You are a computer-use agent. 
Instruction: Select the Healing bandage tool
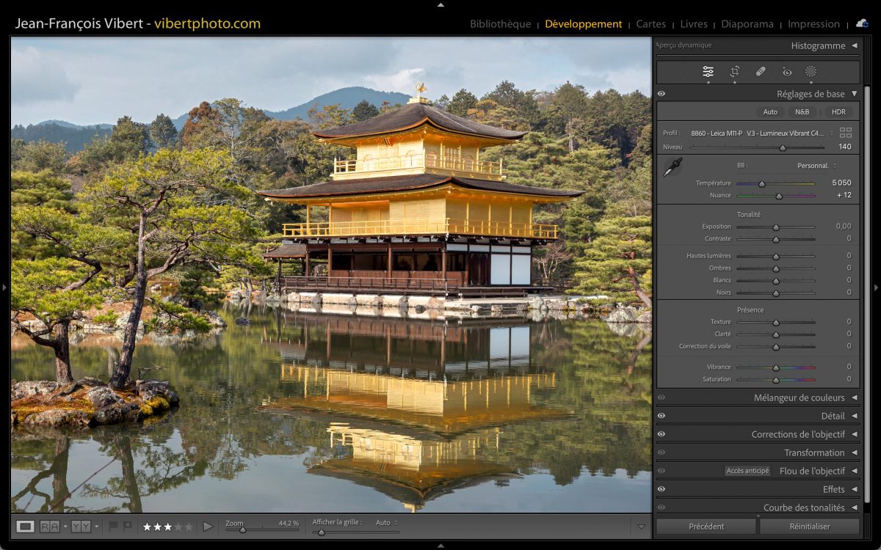pos(761,72)
